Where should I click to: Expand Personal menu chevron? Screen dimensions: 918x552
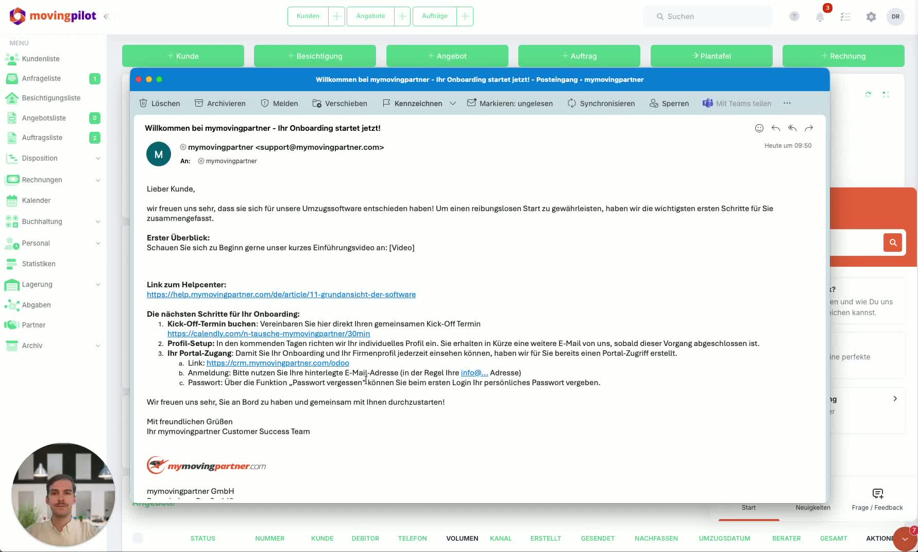[98, 244]
